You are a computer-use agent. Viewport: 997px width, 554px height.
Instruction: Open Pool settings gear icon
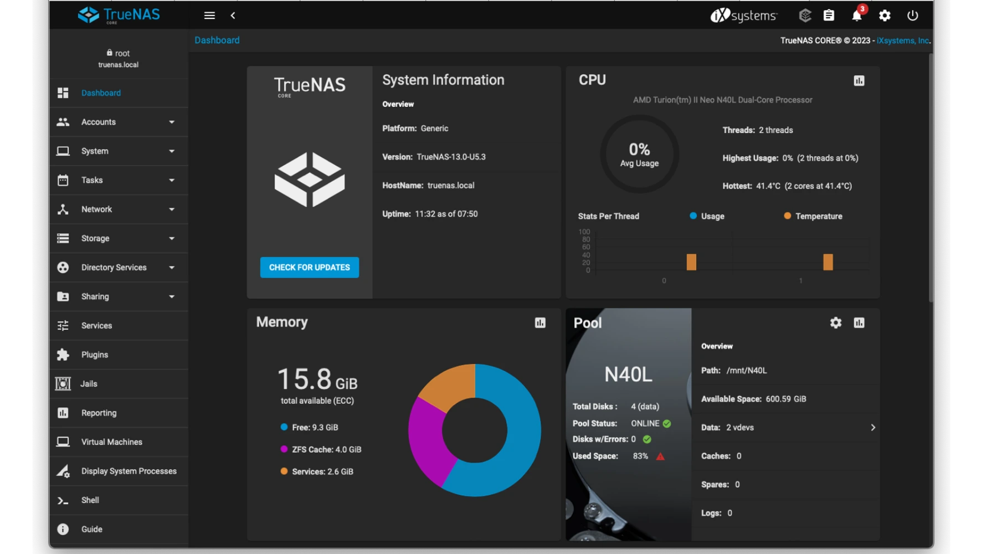pos(836,323)
